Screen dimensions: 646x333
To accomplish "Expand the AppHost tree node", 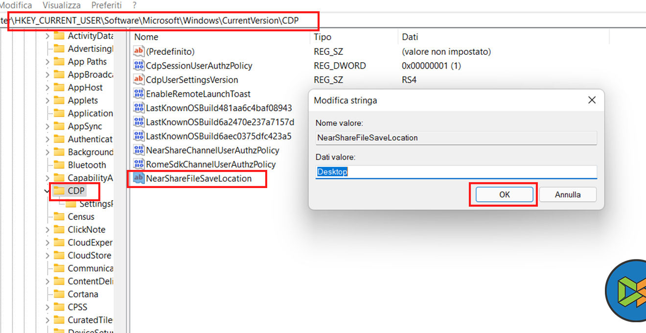I will click(47, 88).
